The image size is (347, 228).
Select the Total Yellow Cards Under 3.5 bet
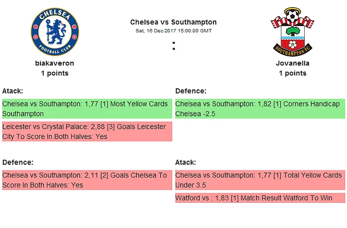coord(260,180)
